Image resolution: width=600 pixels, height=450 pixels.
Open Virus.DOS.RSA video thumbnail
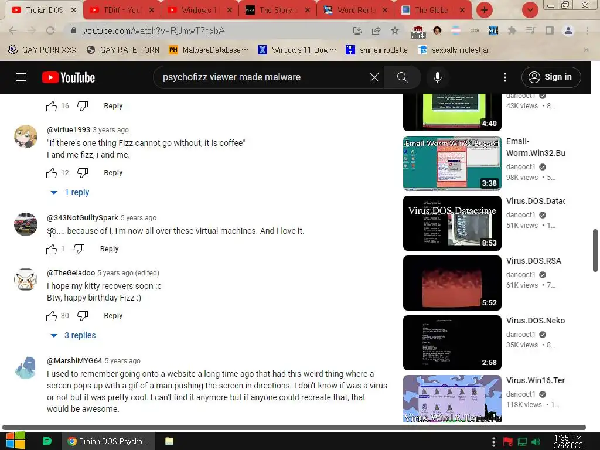coord(452,283)
